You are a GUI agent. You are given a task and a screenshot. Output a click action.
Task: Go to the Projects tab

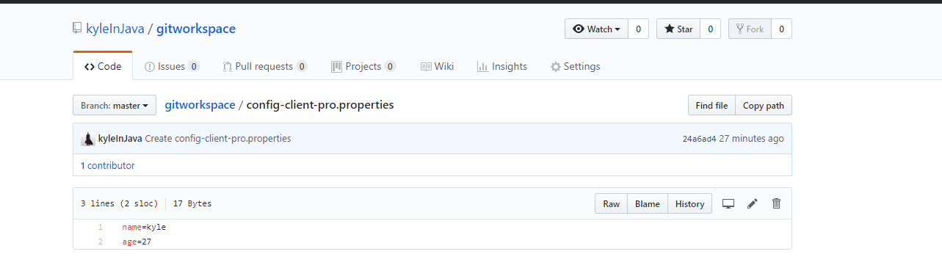pos(363,66)
